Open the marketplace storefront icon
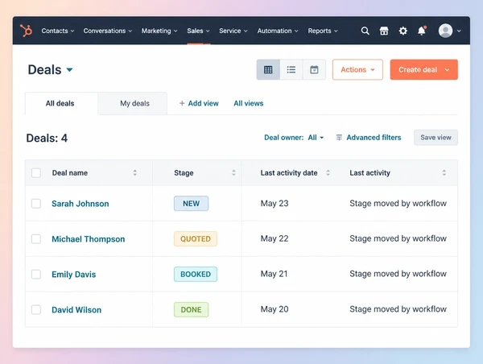 click(384, 31)
